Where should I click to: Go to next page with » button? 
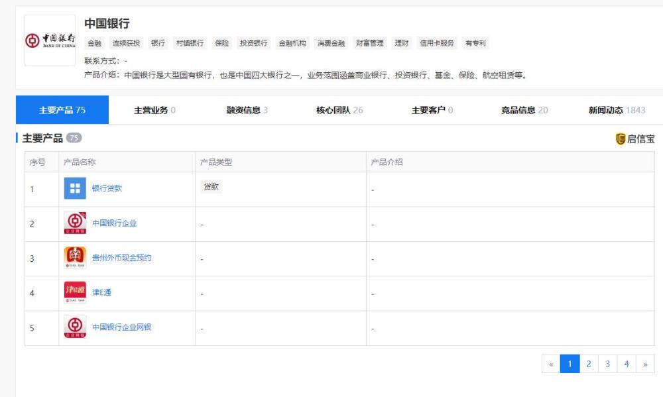(x=645, y=364)
